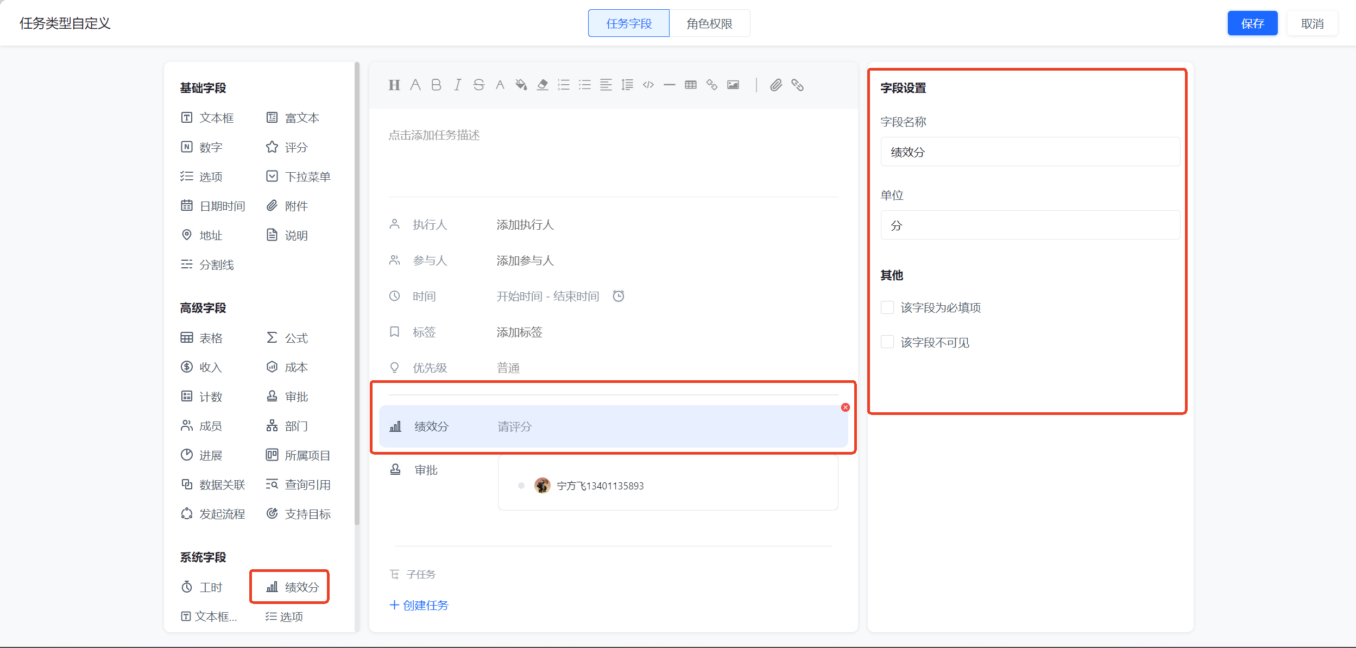Add the 表格 advanced field

[201, 338]
